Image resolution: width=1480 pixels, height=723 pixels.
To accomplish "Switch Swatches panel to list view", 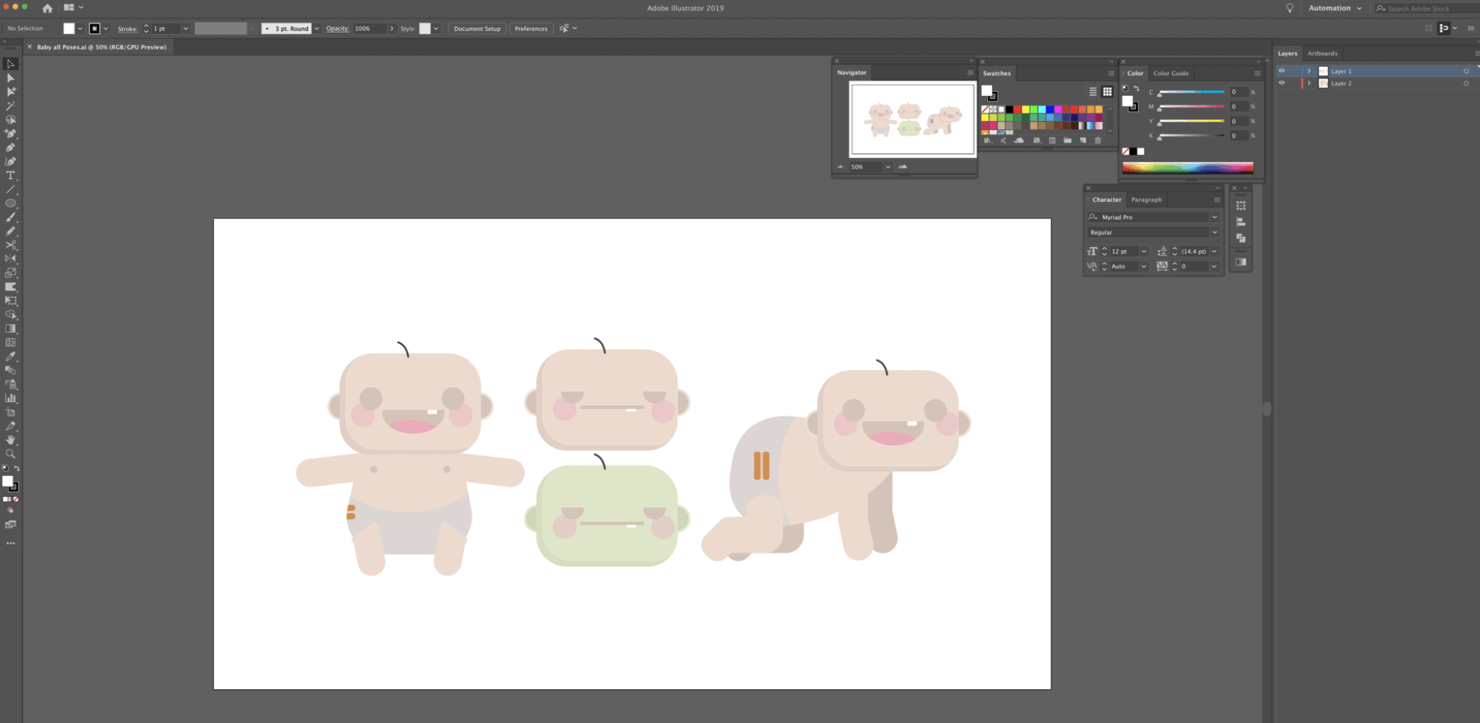I will pos(1093,92).
